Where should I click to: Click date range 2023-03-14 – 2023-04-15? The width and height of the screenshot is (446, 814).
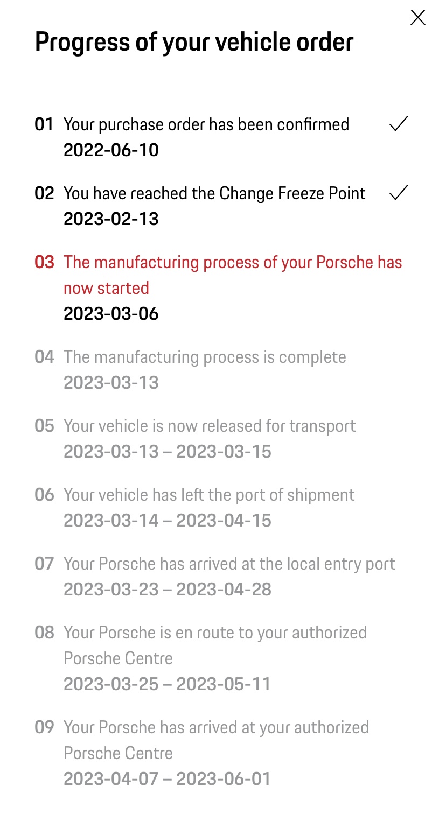[x=167, y=521]
